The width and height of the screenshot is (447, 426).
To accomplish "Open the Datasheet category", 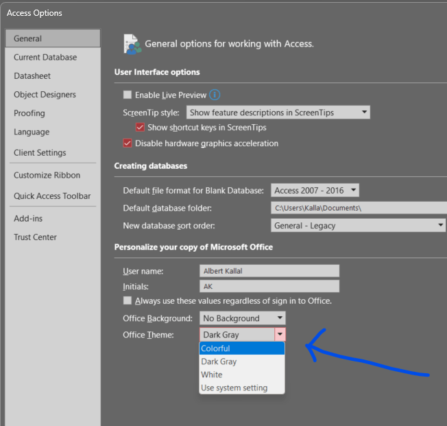I will 53,75.
